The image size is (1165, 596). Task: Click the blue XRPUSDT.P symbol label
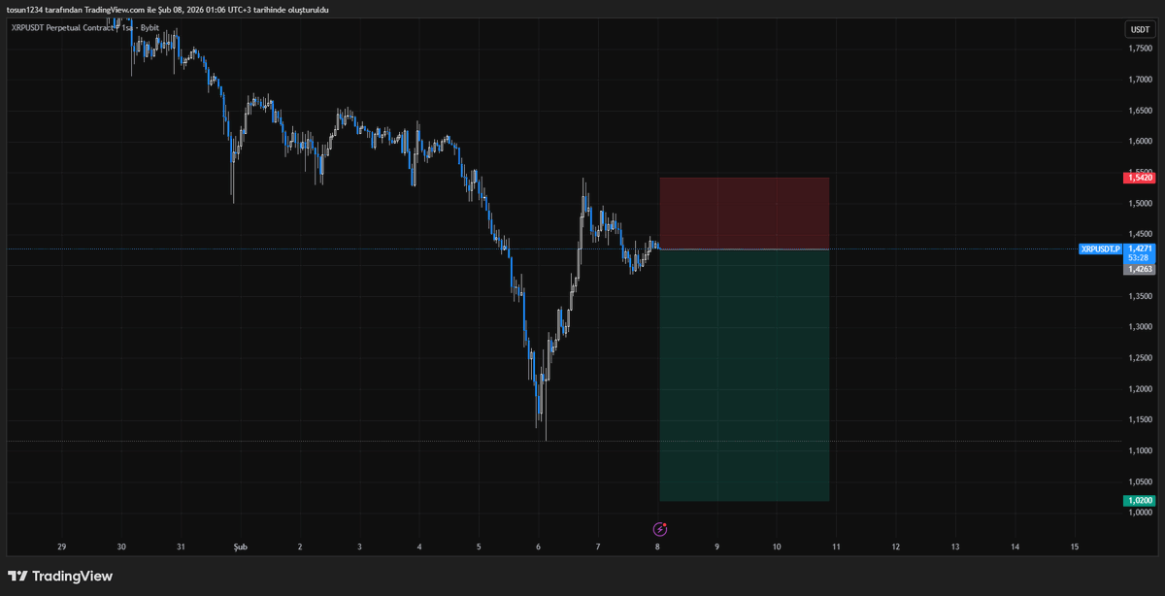pyautogui.click(x=1101, y=249)
